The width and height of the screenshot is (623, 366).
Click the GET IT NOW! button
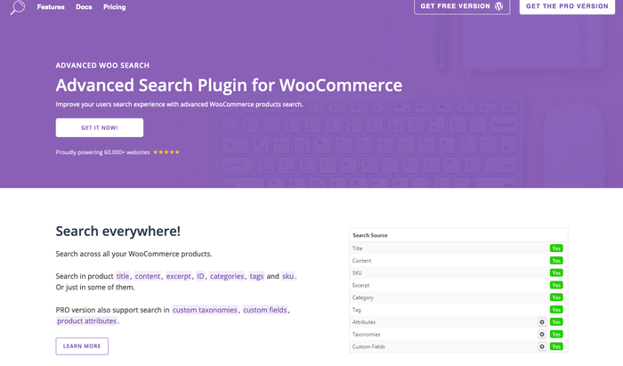100,127
